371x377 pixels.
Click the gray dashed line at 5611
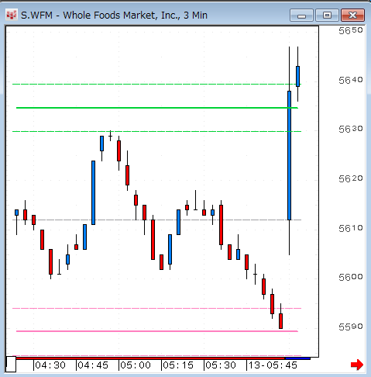pyautogui.click(x=157, y=220)
